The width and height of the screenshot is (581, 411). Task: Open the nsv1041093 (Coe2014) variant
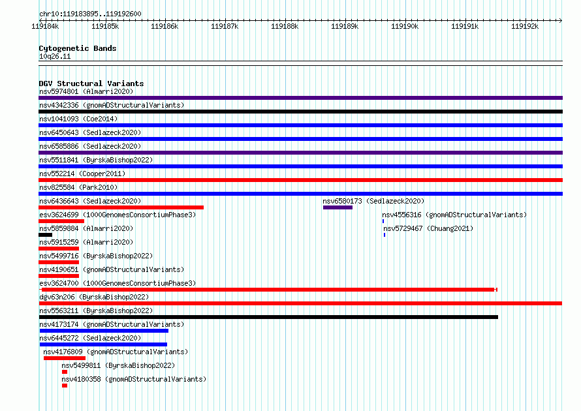tap(78, 119)
